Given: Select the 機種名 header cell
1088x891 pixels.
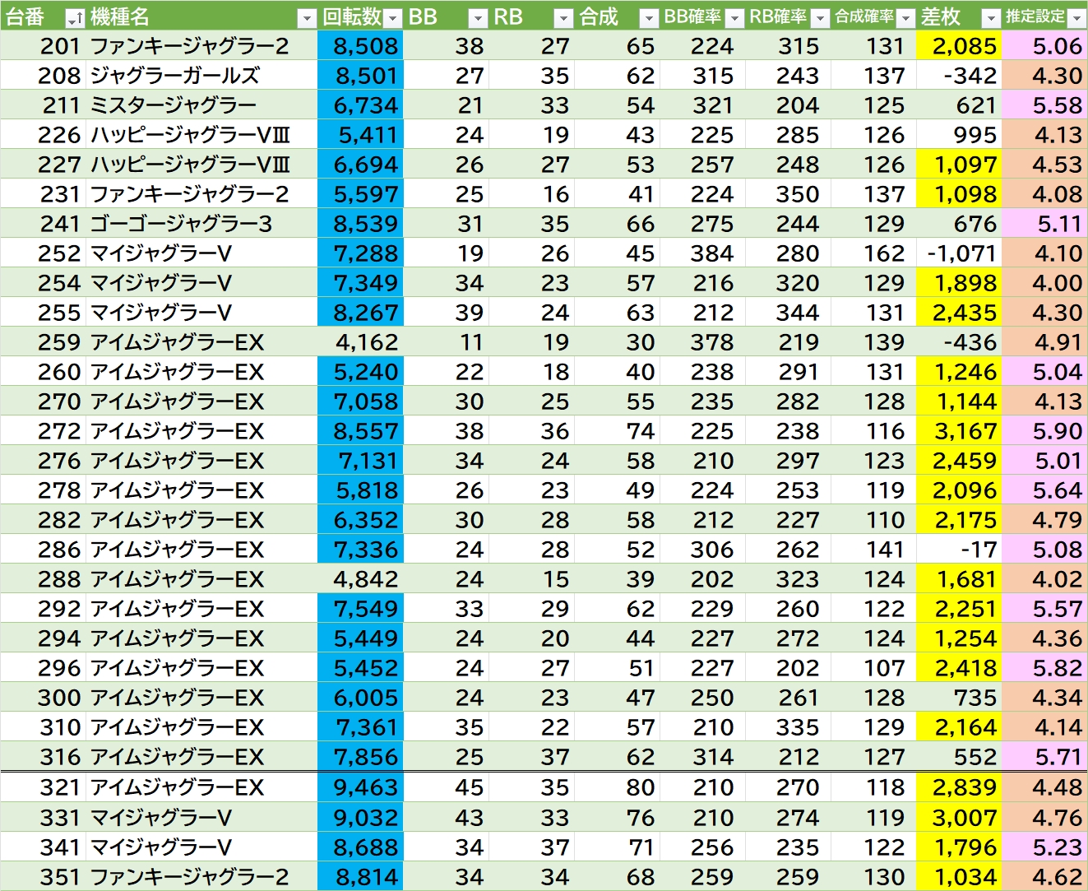Looking at the screenshot, I should tap(201, 16).
